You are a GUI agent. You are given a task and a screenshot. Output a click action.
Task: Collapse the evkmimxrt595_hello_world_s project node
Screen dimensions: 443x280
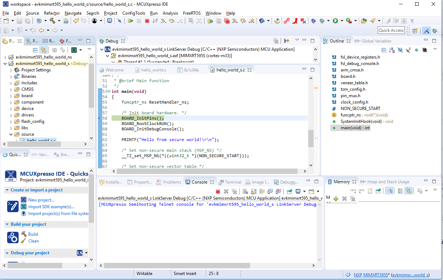click(5, 64)
